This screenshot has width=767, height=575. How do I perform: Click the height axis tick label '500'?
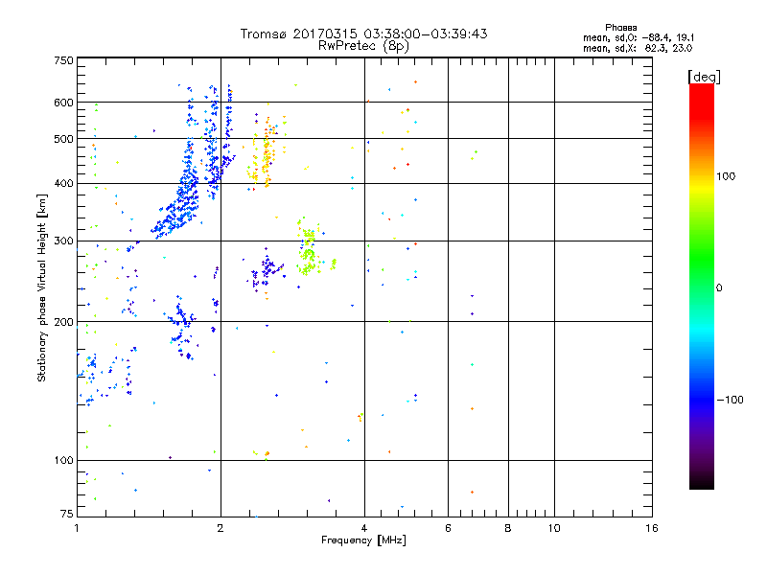pos(63,139)
